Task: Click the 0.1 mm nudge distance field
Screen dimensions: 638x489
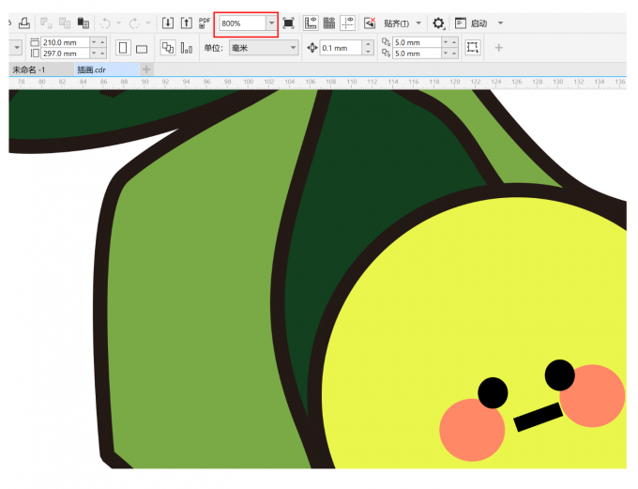Action: (x=341, y=48)
